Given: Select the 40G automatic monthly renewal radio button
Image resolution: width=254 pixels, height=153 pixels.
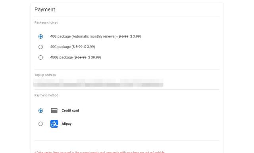Looking at the screenshot, I should click(40, 36).
